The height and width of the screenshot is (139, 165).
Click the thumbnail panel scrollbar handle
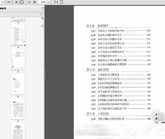(42, 26)
